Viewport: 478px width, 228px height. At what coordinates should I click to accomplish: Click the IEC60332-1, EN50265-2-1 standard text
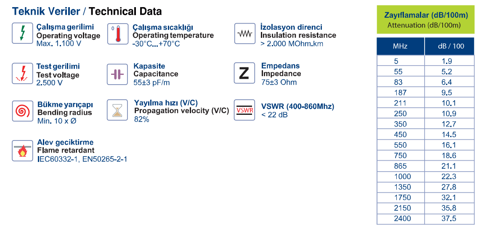(82, 159)
